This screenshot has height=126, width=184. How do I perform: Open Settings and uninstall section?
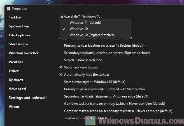click(27, 98)
